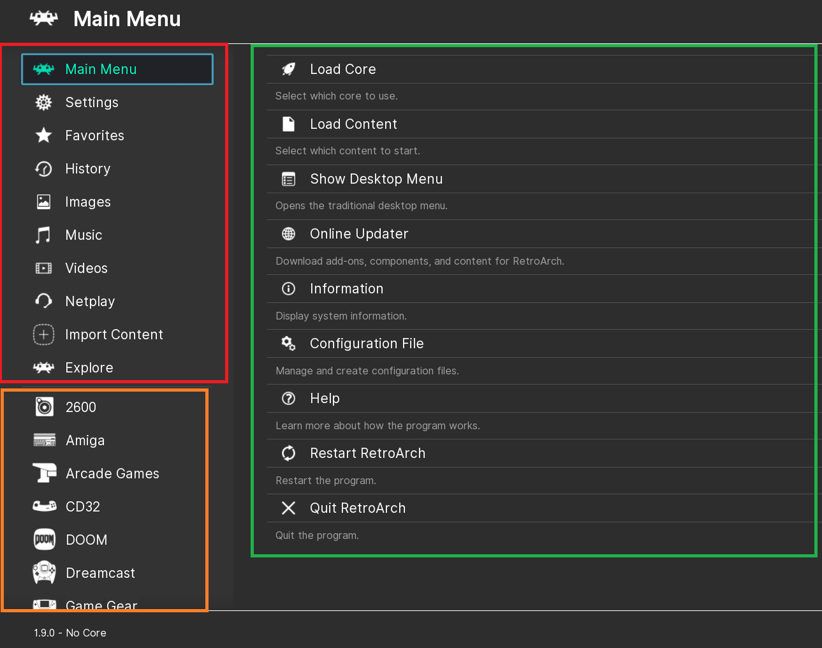Open Explore in the sidebar
The image size is (822, 648).
[x=117, y=367]
